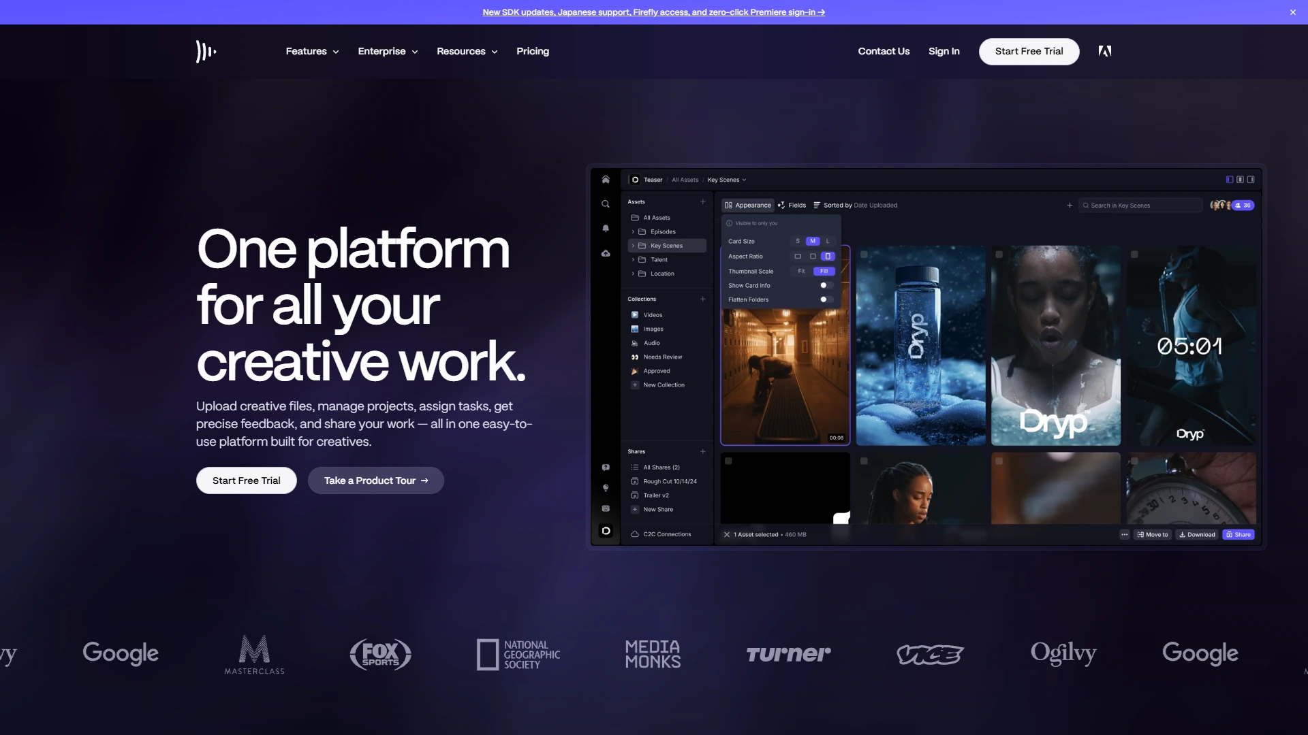Click the hero Start Free Trial button
The image size is (1308, 735).
pos(246,480)
